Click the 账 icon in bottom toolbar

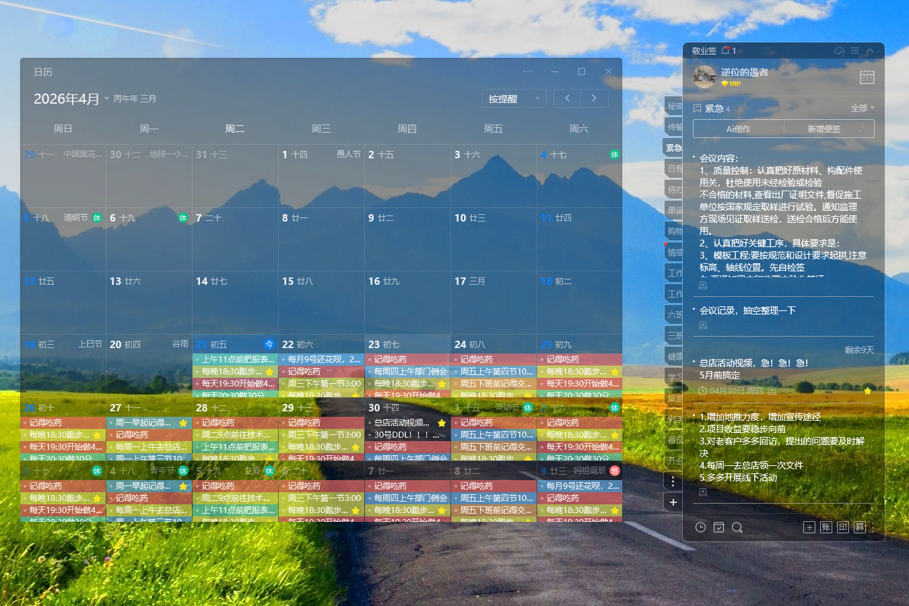[x=826, y=527]
